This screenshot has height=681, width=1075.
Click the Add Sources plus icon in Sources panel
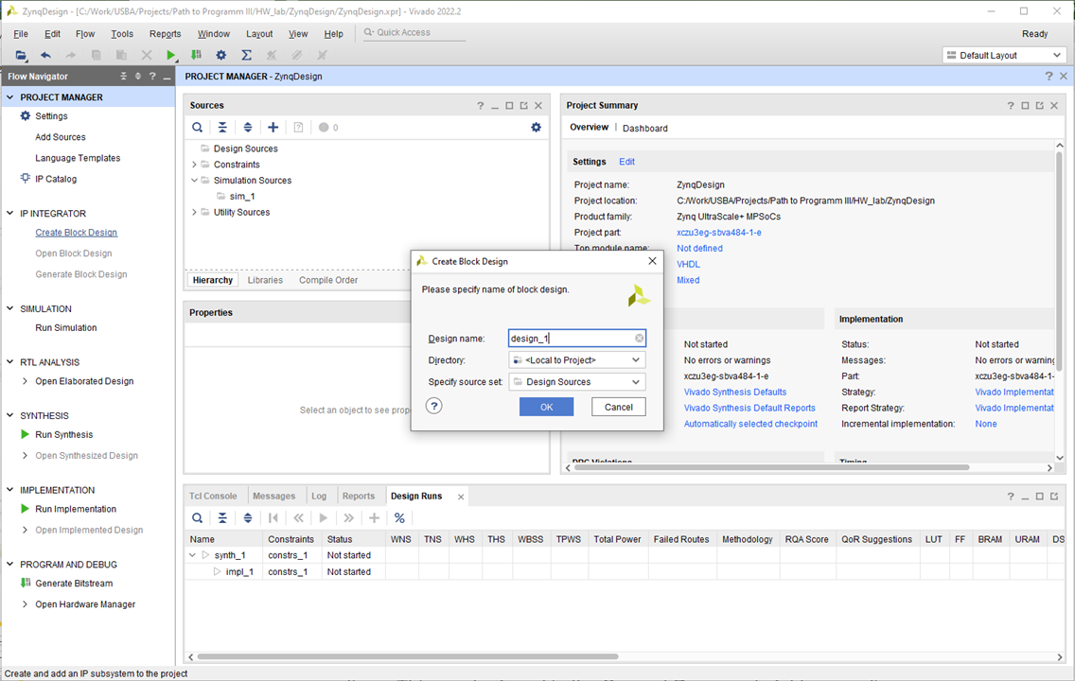[273, 128]
